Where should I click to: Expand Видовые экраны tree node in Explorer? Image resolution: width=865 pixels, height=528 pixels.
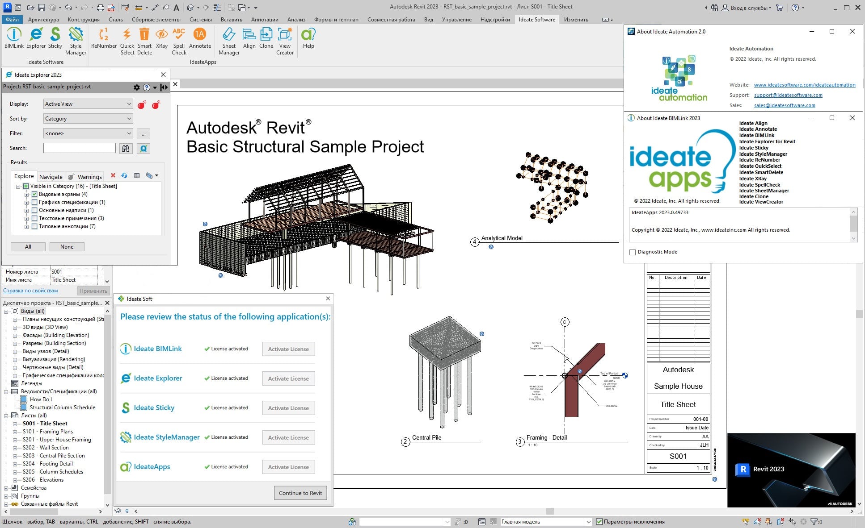pos(27,195)
